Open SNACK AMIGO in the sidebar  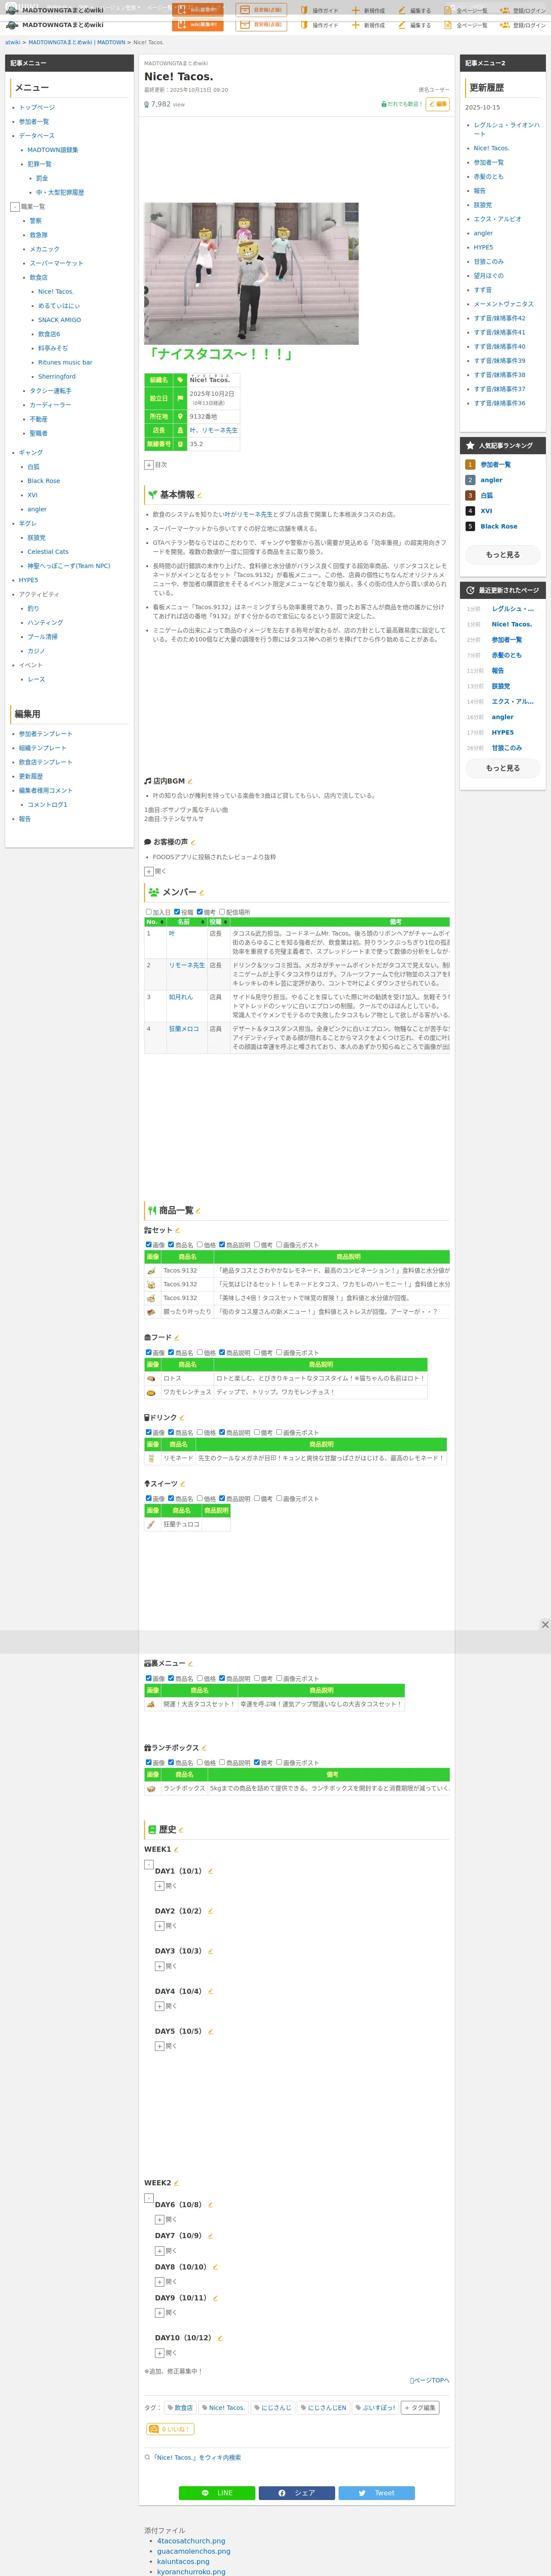click(60, 320)
